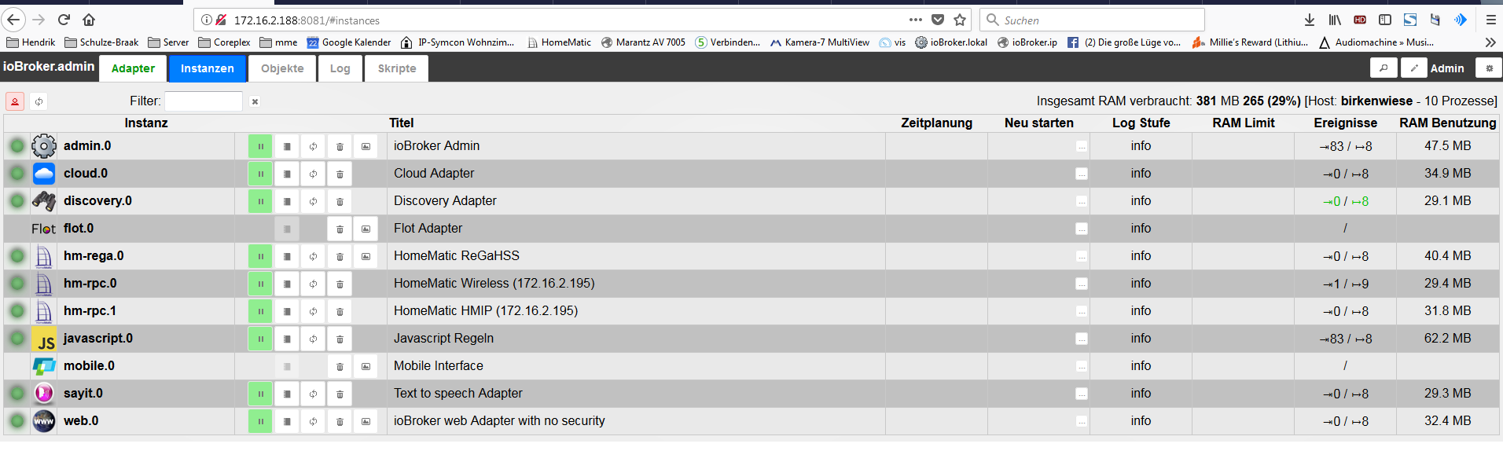1503x451 pixels.
Task: Open the ioBroker.lokal bookmark
Action: point(951,42)
